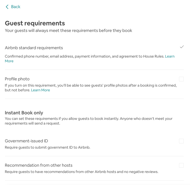Enable the Profile photo requirement checkbox

click(x=181, y=79)
